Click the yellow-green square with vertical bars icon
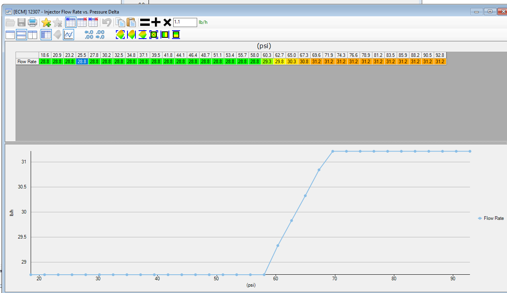The width and height of the screenshot is (507, 293). 165,35
